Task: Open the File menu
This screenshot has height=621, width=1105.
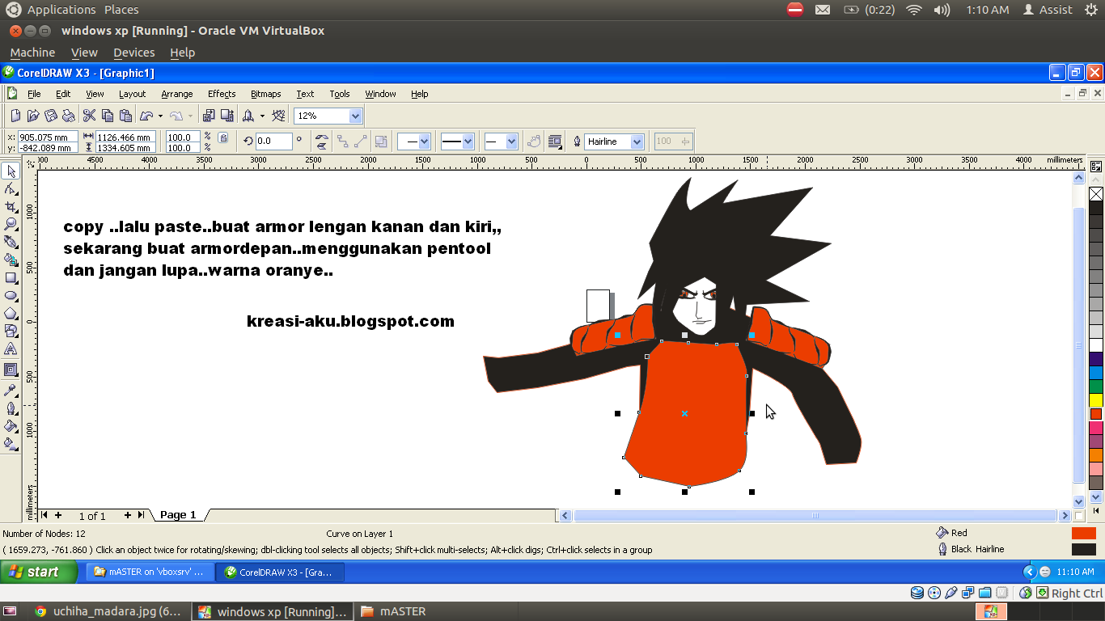Action: click(34, 94)
